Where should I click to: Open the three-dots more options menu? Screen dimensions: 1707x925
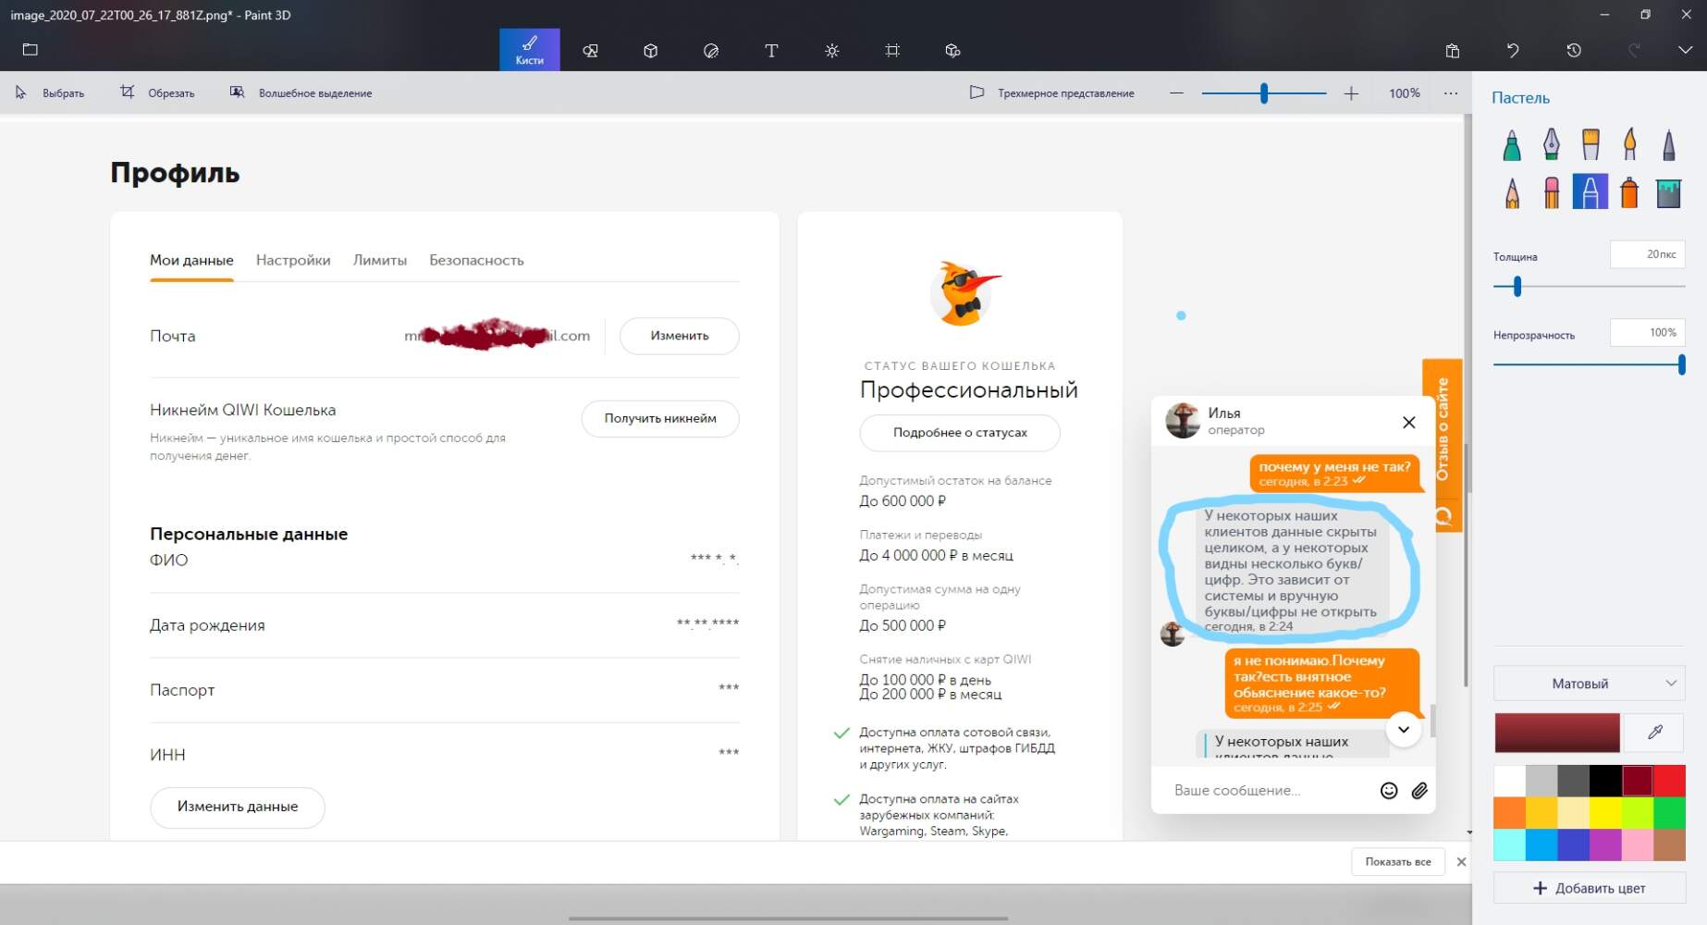tap(1450, 93)
